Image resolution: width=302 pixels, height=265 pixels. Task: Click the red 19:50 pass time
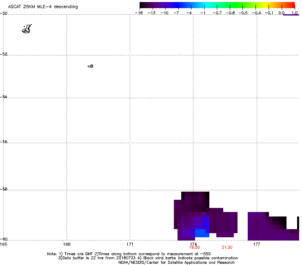coord(194,247)
